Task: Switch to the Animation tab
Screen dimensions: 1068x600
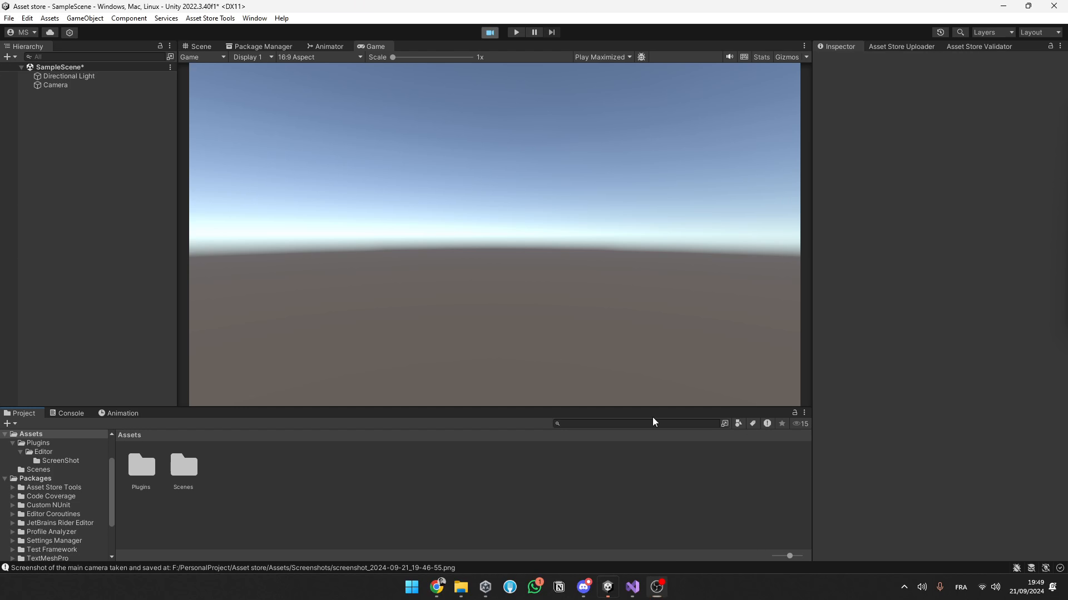Action: tap(118, 413)
